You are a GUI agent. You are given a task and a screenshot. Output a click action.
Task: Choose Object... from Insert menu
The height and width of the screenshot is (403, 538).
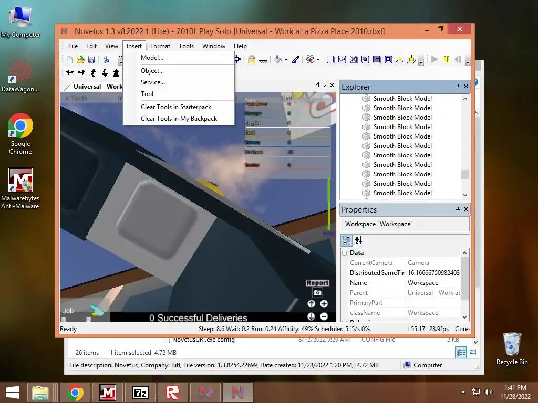(179, 71)
